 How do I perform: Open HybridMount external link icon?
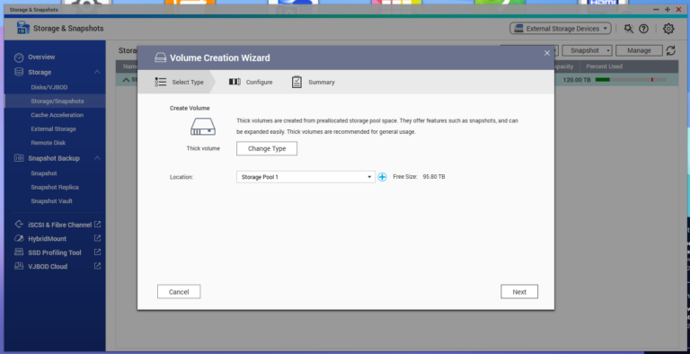click(97, 238)
